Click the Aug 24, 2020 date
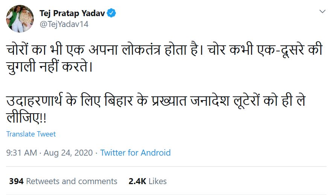 click(x=68, y=153)
